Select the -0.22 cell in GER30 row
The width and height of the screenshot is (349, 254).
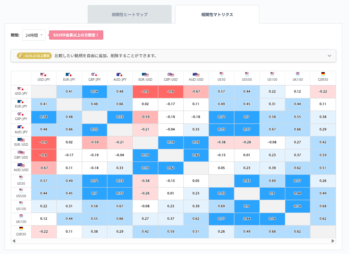(44, 231)
